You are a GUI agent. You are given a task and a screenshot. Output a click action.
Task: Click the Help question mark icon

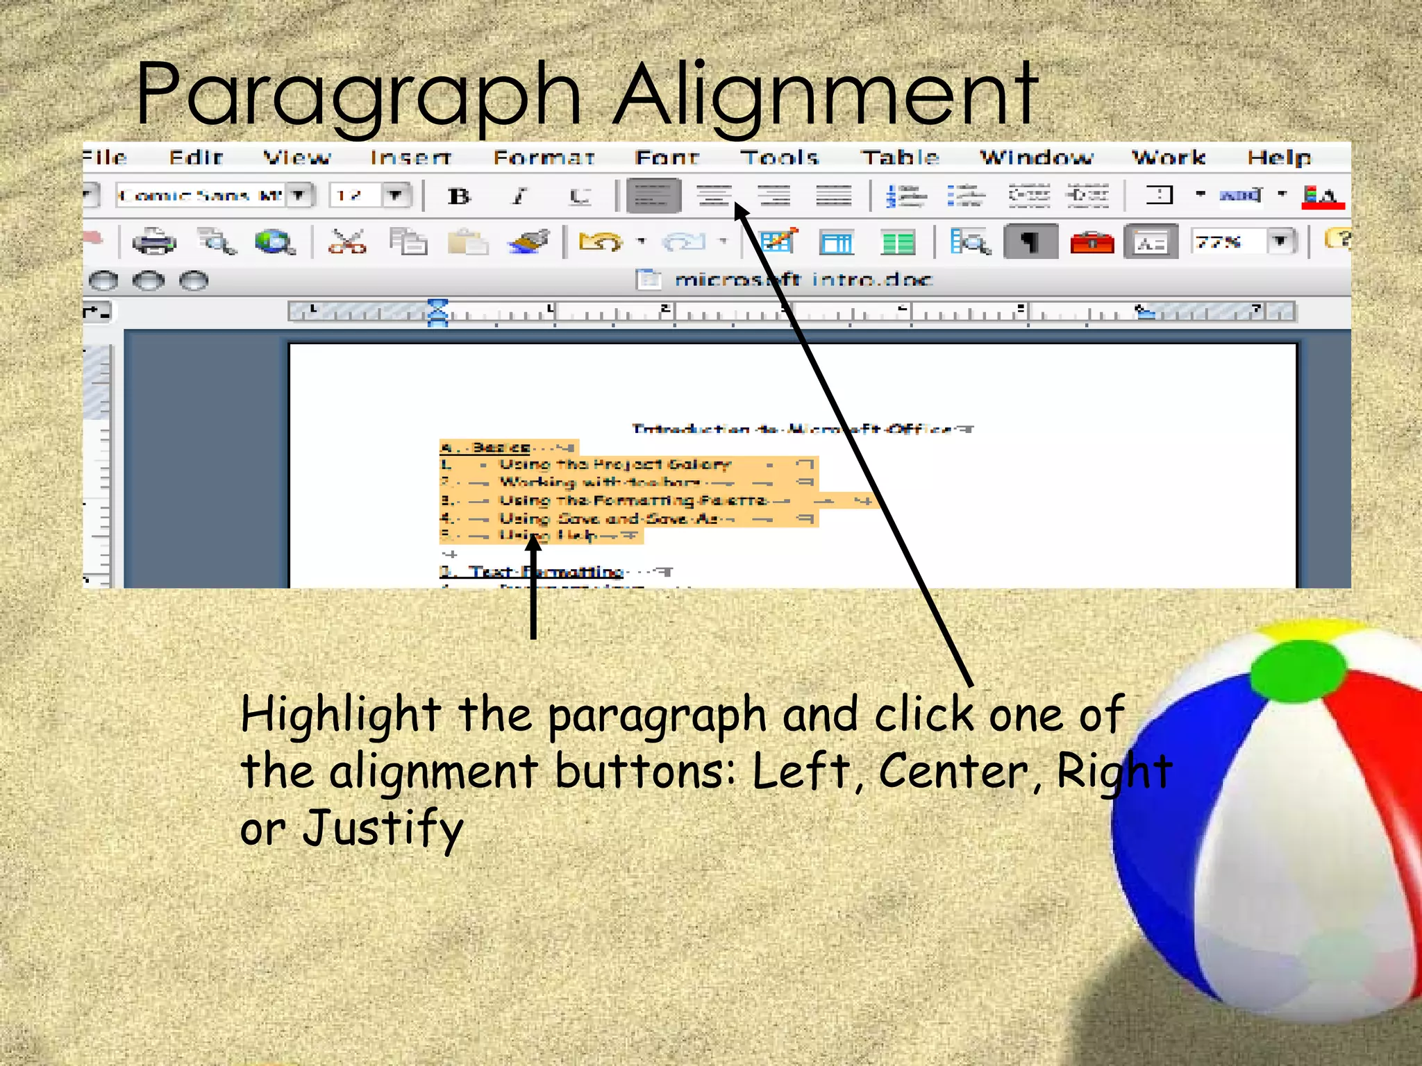pos(1339,240)
